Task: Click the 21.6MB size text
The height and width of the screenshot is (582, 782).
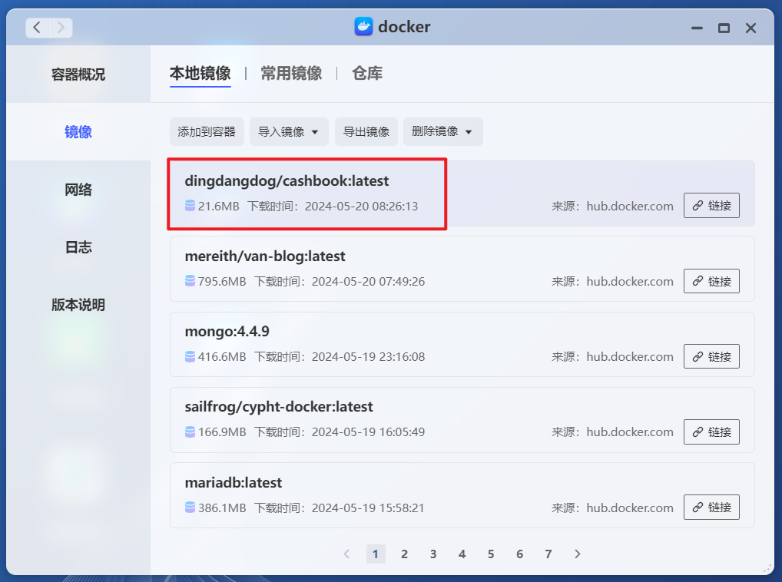Action: pyautogui.click(x=218, y=206)
